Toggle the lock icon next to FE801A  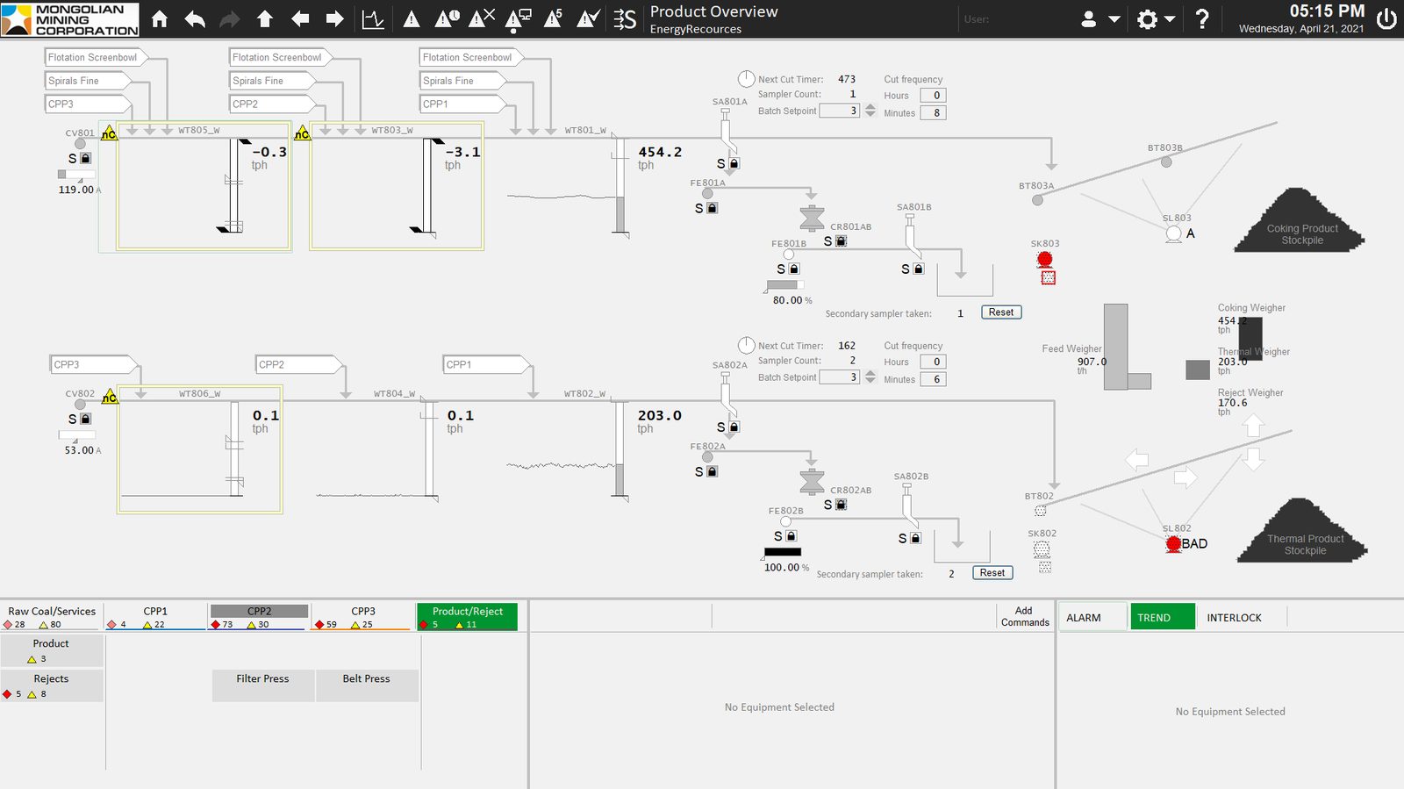[x=713, y=208]
